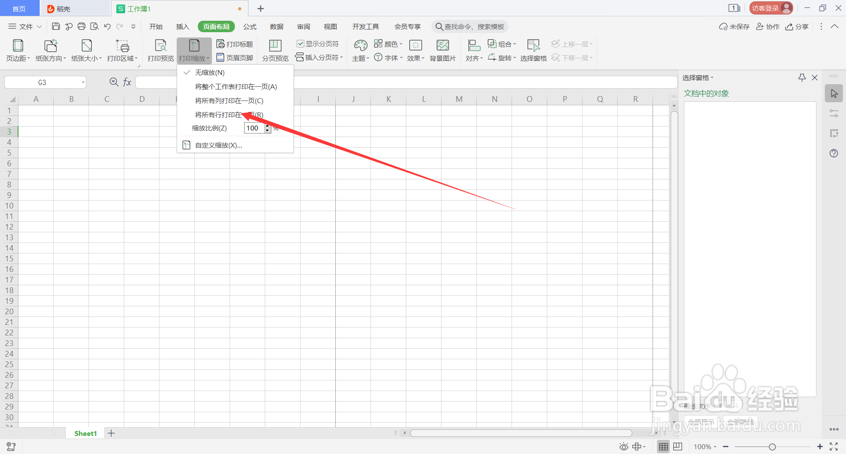The height and width of the screenshot is (454, 846).
Task: Click the 未保存 cloud save icon
Action: pos(734,26)
